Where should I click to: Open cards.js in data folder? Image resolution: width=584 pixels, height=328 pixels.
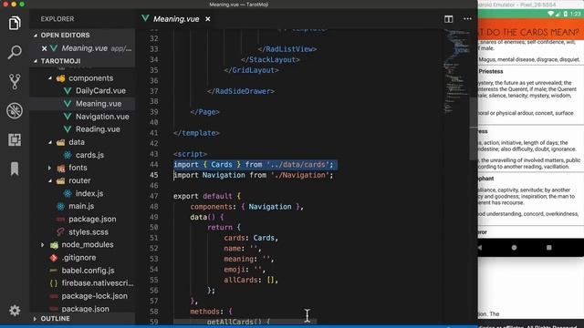point(89,155)
